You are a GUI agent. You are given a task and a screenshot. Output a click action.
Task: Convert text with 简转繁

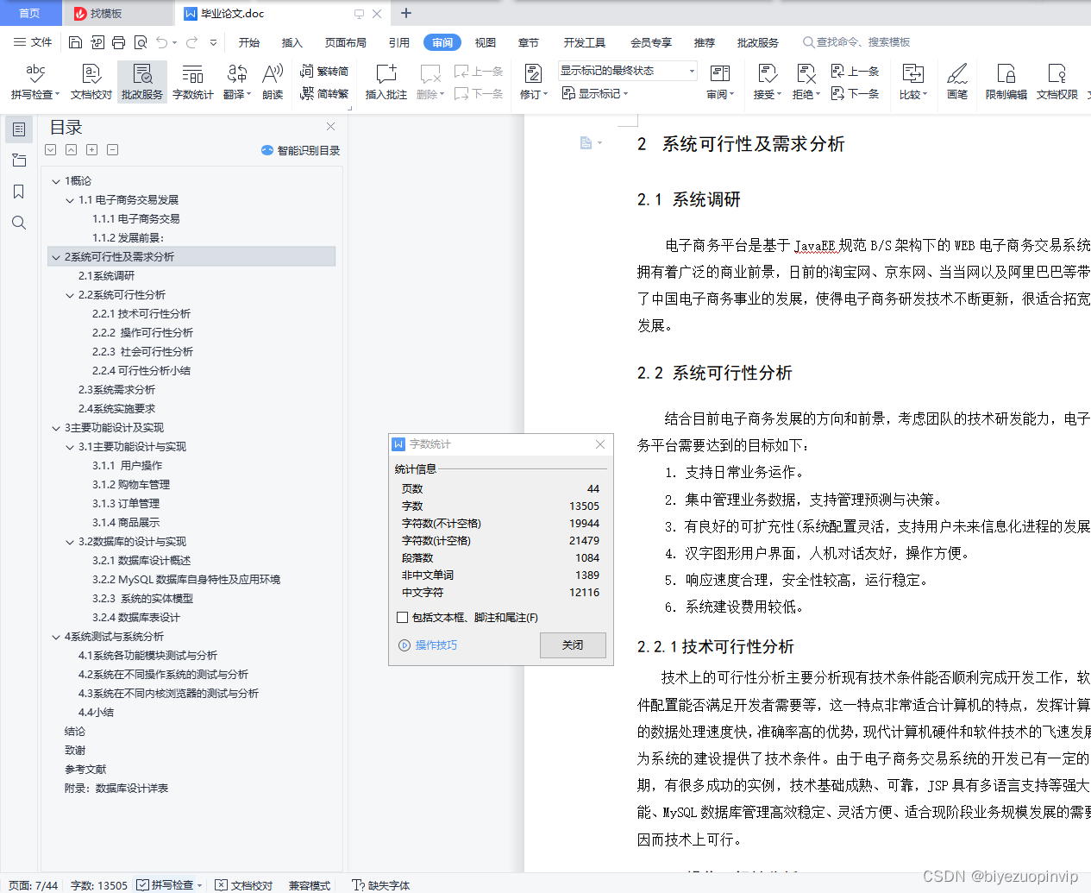point(324,93)
